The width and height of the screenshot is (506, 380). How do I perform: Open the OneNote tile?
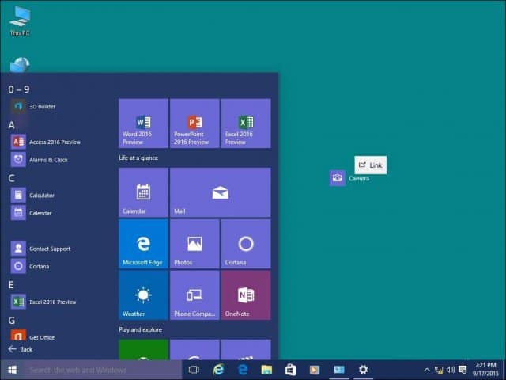246,295
